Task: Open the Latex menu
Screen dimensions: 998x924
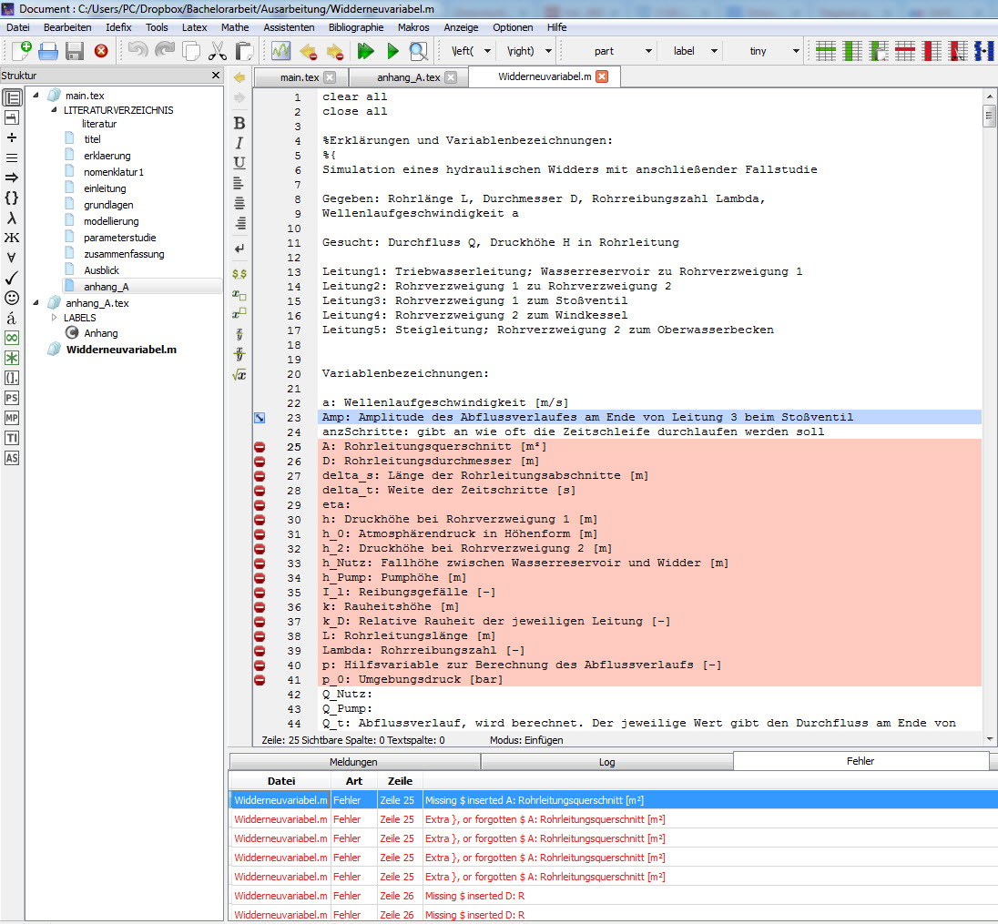Action: tap(194, 27)
